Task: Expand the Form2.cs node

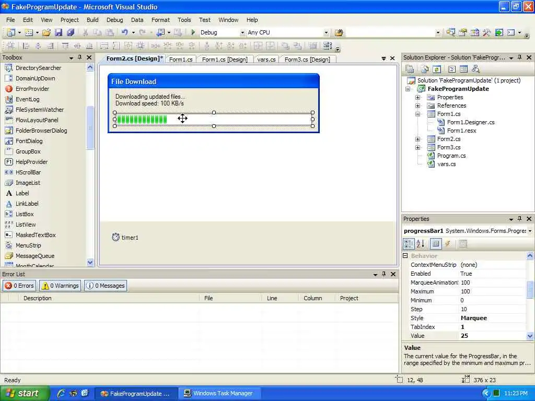Action: [x=417, y=139]
